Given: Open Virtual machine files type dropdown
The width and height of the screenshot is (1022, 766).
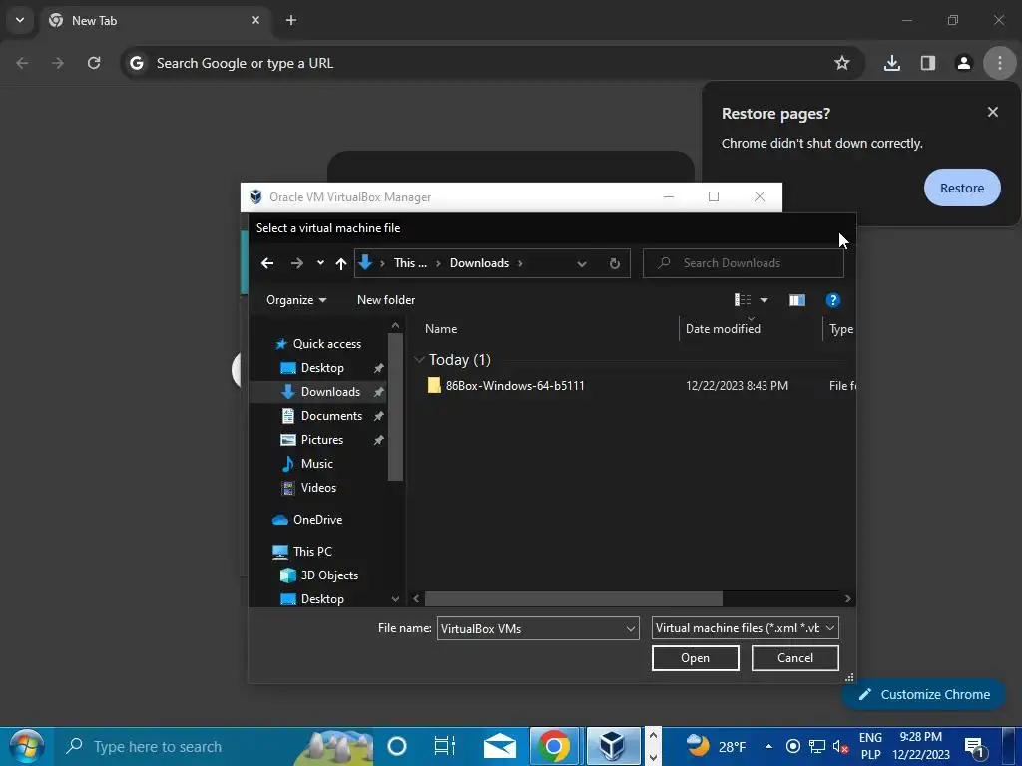Looking at the screenshot, I should coord(745,628).
